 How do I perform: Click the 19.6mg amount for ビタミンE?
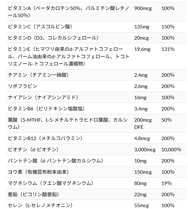coord(142,49)
